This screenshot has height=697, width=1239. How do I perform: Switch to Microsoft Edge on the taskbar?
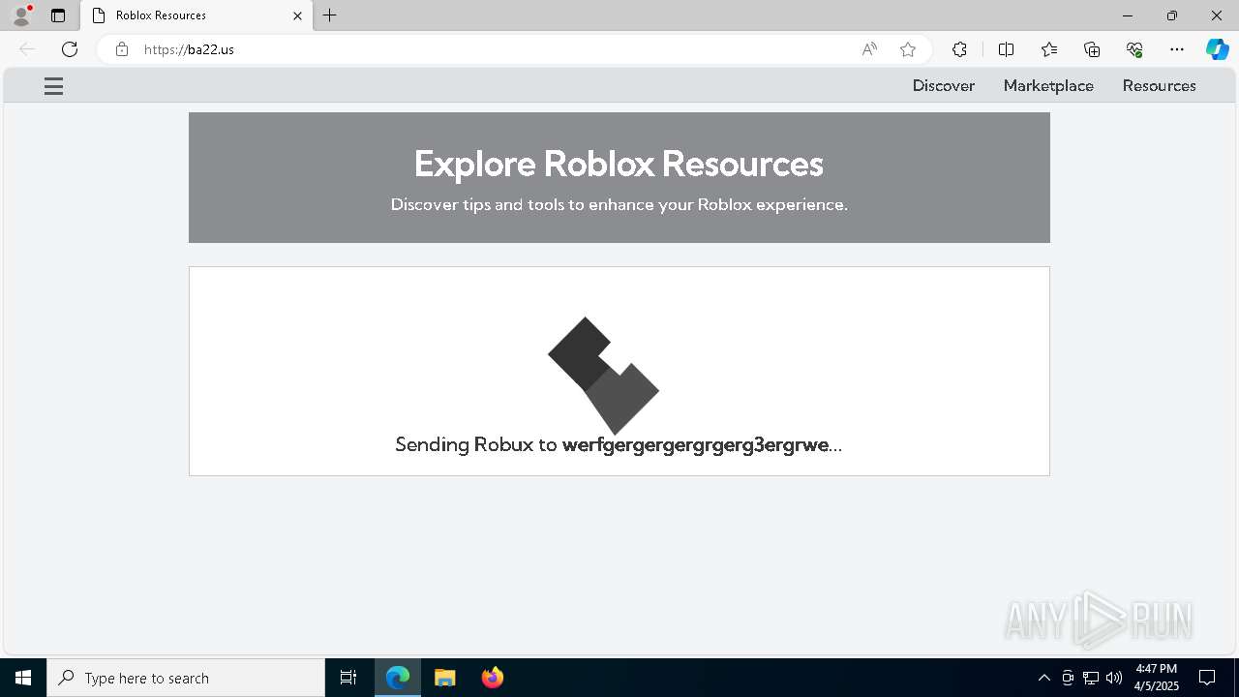398,678
